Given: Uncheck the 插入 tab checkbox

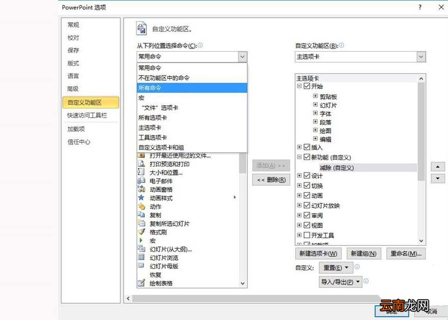Looking at the screenshot, I should click(x=307, y=147).
